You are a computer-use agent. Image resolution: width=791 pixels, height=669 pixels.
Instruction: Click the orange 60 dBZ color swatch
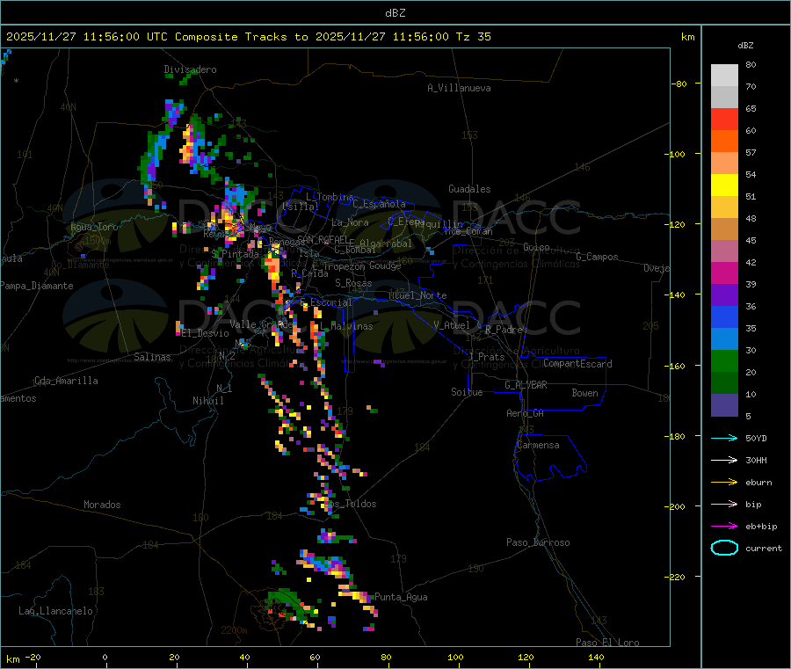click(x=724, y=142)
